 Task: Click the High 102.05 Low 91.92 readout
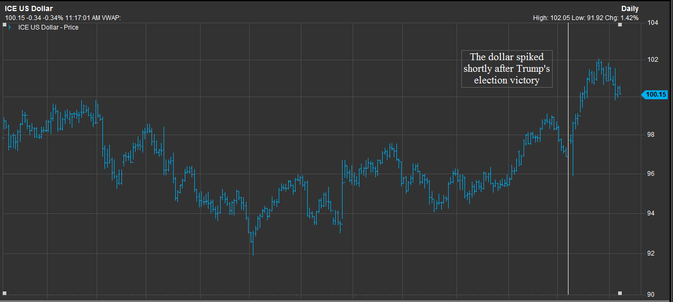tap(586, 18)
